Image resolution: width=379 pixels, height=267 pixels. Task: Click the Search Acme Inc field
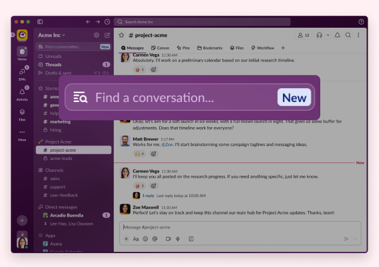coord(202,22)
